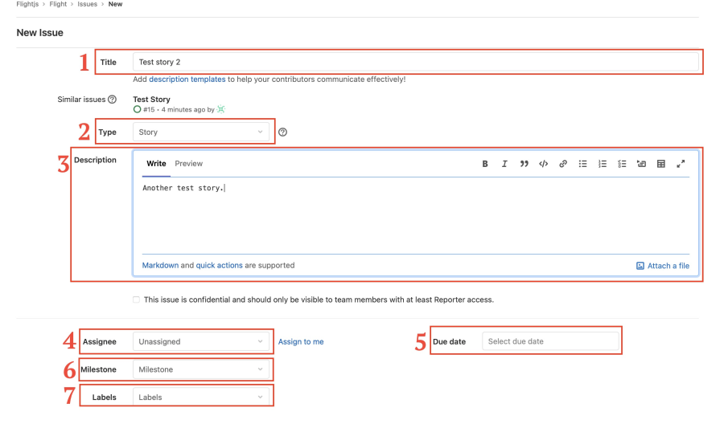Add a hyperlink via the link icon
Screen dimensions: 724x424
(563, 164)
